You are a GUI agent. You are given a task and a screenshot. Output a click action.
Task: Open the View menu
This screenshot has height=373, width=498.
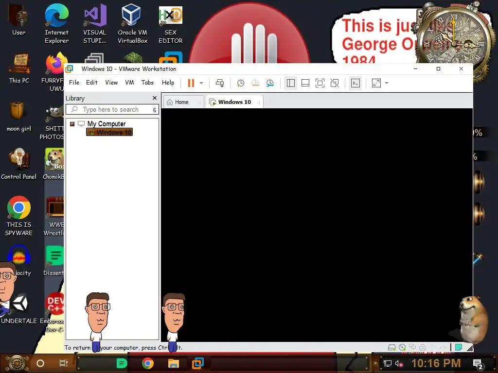111,83
